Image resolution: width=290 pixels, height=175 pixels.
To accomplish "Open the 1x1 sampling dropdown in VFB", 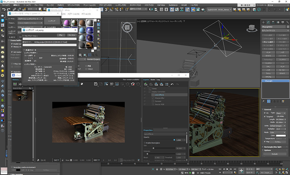I will [57, 160].
